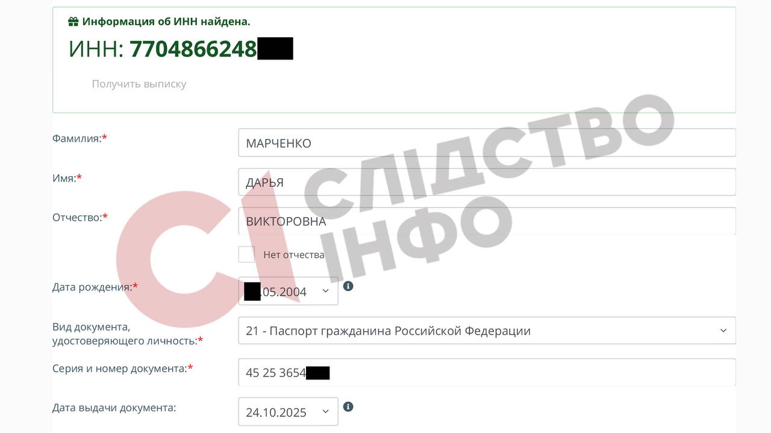Open the Дата рождения date dropdown
This screenshot has width=771, height=433.
point(326,291)
